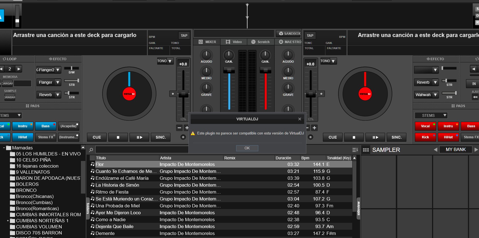Toggle the right deck HiHat stem pad

(x=448, y=137)
